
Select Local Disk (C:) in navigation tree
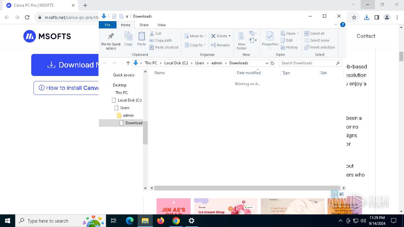coord(127,100)
